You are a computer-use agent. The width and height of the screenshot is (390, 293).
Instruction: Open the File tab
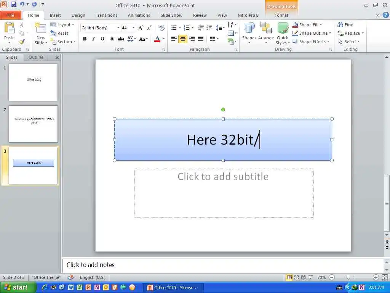click(x=11, y=15)
